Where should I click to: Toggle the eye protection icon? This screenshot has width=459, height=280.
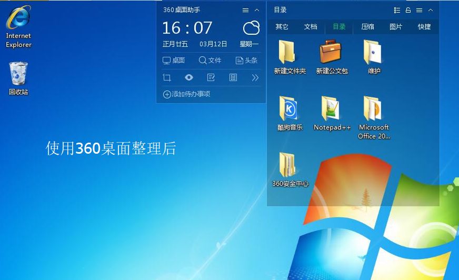189,77
